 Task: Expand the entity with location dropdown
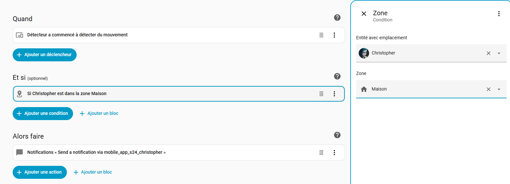pos(499,53)
